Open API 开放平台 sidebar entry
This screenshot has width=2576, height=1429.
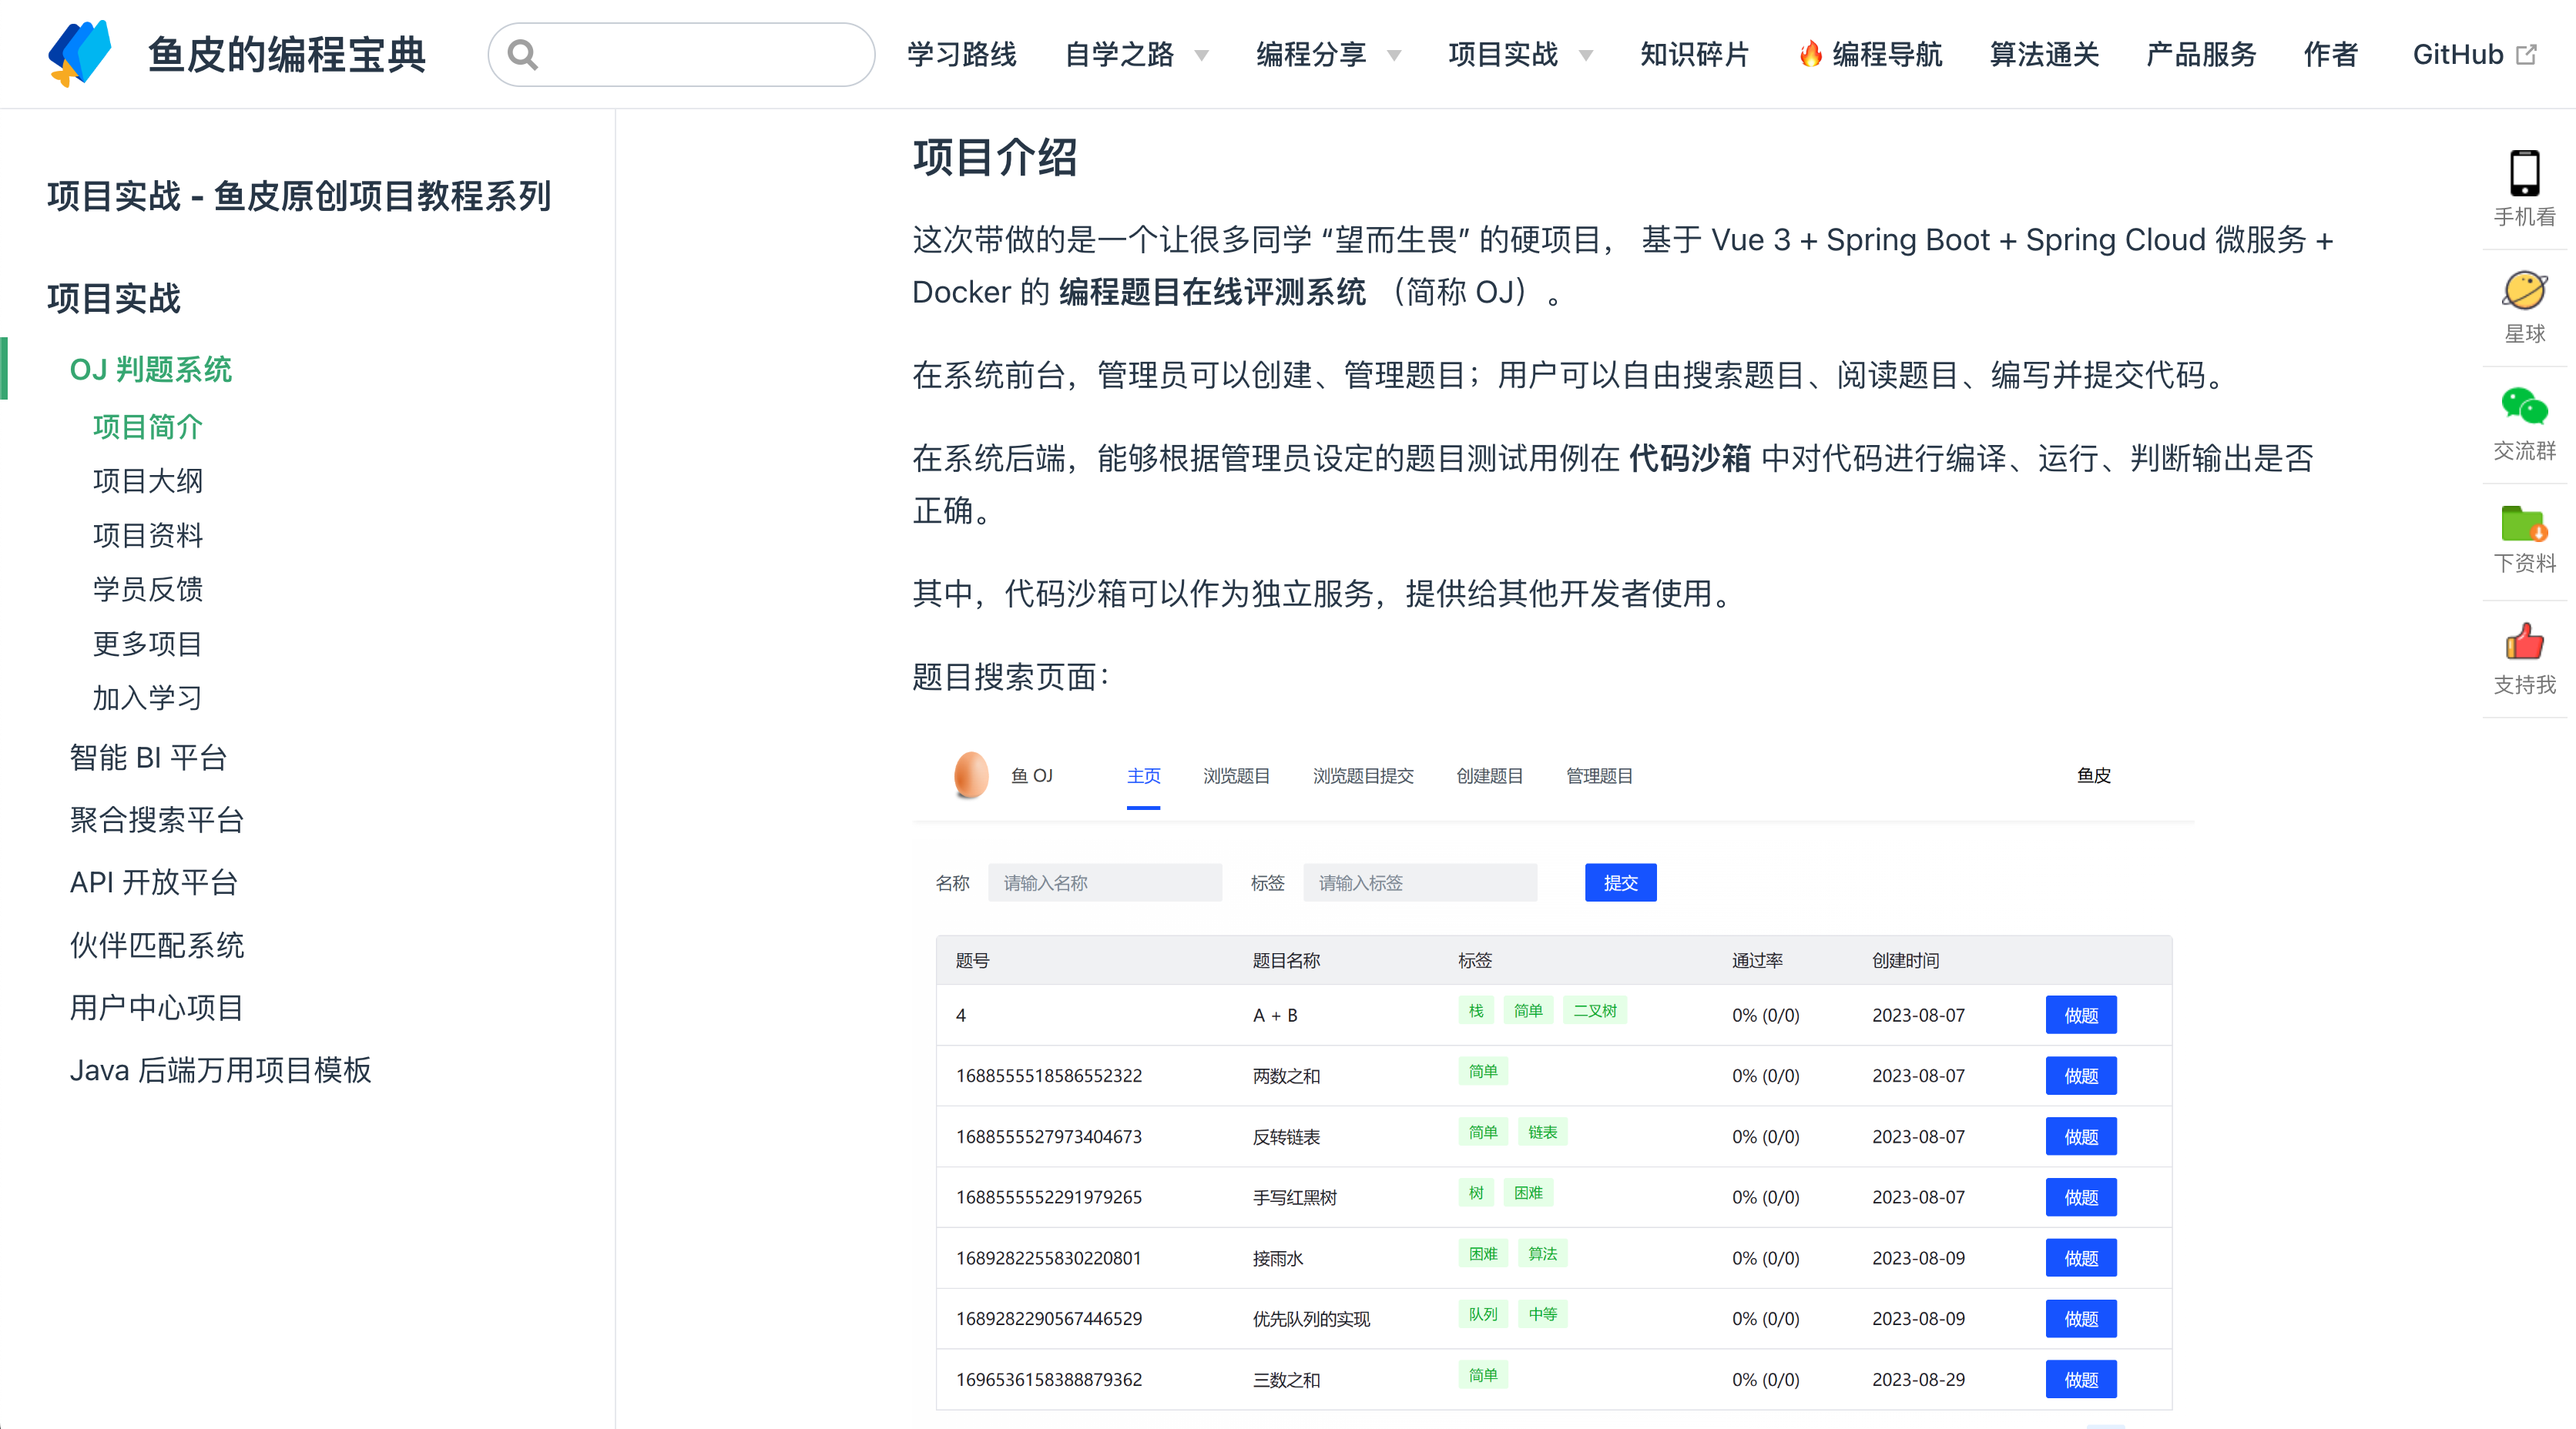point(154,882)
